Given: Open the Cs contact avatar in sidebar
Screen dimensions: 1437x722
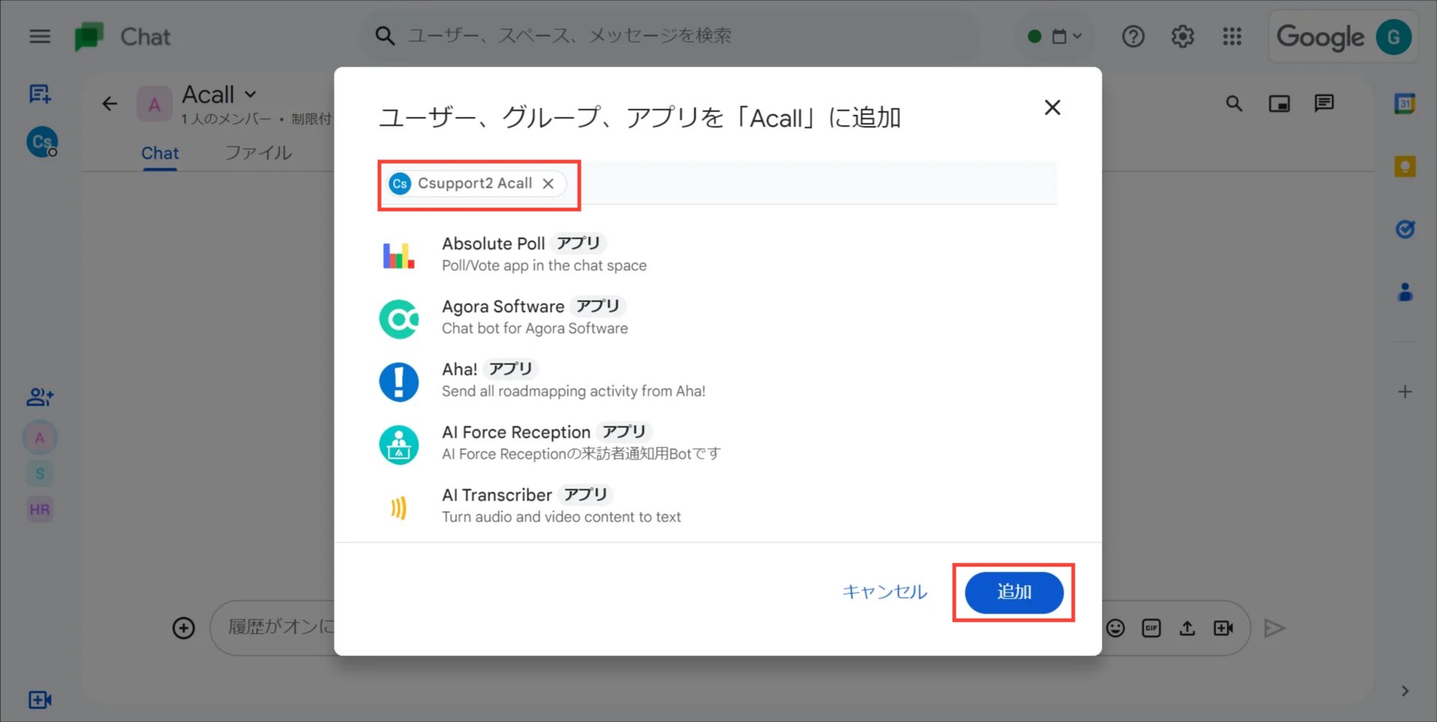Looking at the screenshot, I should [x=42, y=141].
